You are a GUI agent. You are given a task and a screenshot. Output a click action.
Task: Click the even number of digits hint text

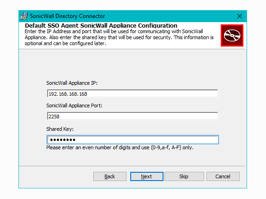[x=120, y=147]
